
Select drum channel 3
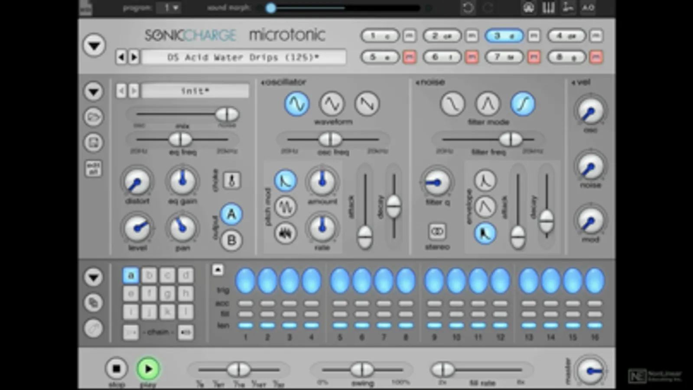tap(504, 36)
